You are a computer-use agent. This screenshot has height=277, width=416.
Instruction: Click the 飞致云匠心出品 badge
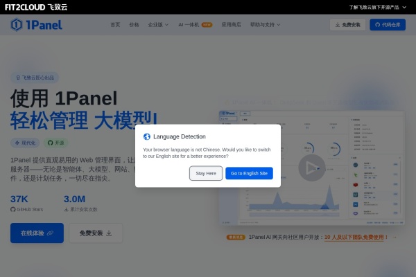35,78
